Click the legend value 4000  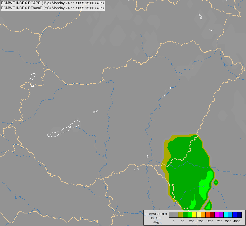point(237,221)
